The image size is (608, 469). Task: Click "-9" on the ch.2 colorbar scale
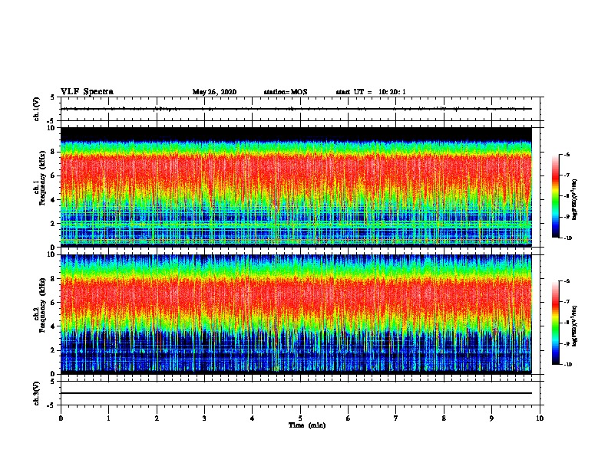(567, 343)
